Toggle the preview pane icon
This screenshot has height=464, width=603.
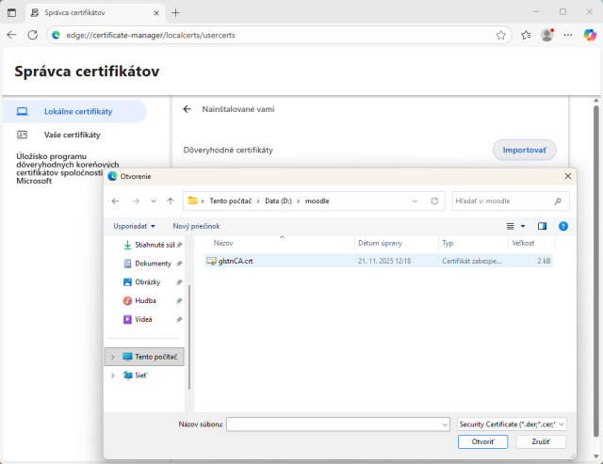pos(542,226)
